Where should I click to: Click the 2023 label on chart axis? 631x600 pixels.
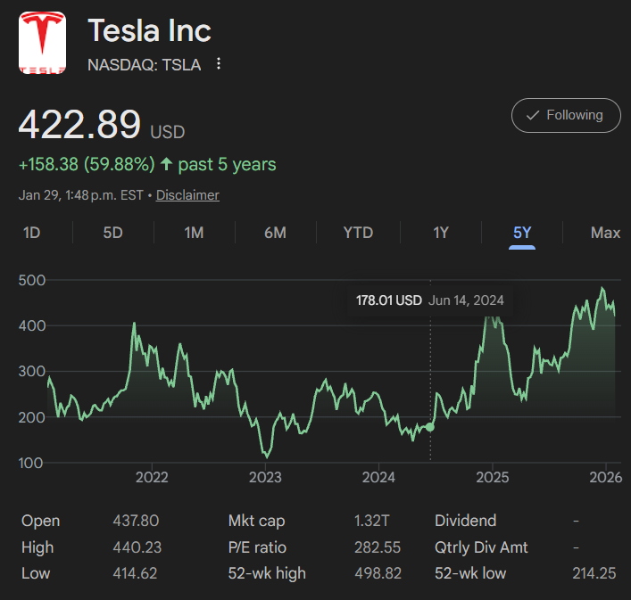(x=265, y=477)
